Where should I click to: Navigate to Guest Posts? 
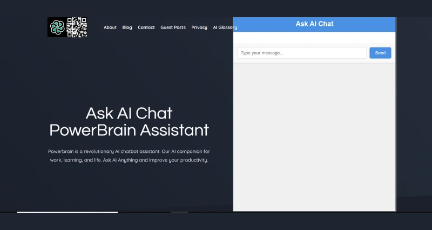point(173,27)
